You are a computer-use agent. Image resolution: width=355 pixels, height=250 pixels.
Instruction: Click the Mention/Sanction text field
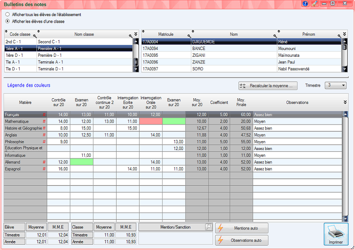175,238
